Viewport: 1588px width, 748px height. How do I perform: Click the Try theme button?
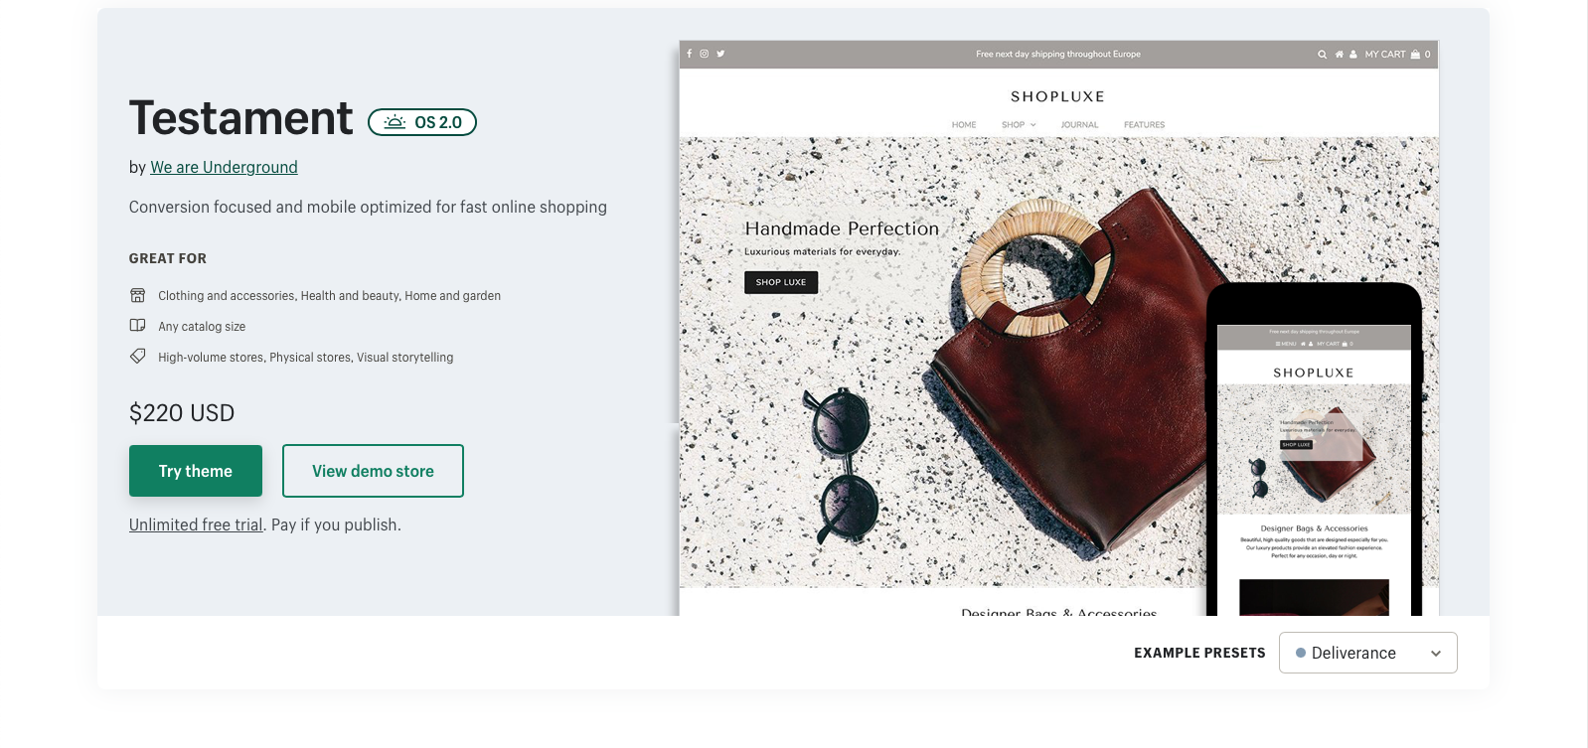tap(196, 471)
